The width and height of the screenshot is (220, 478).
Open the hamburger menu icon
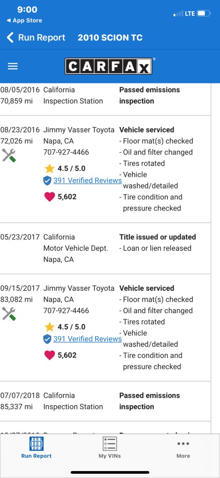click(13, 66)
